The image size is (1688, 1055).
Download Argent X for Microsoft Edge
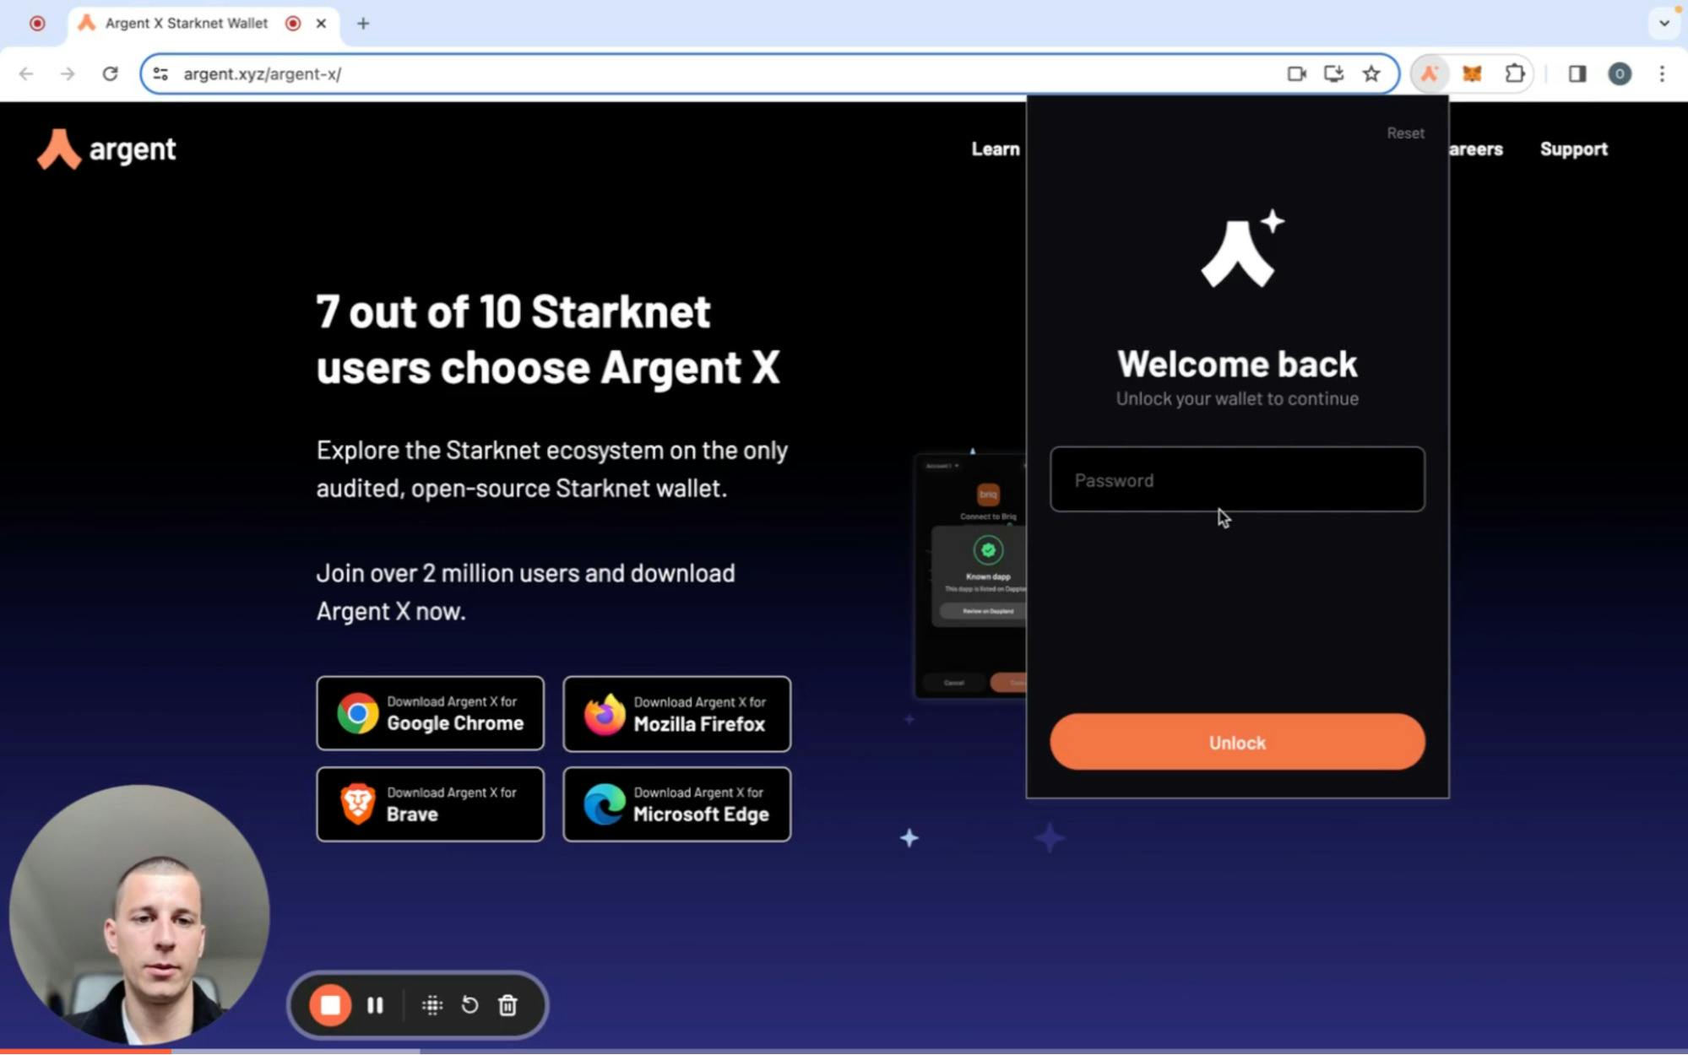[676, 803]
